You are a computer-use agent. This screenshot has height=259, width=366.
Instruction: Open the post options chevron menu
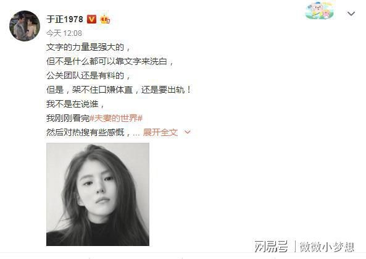351,14
